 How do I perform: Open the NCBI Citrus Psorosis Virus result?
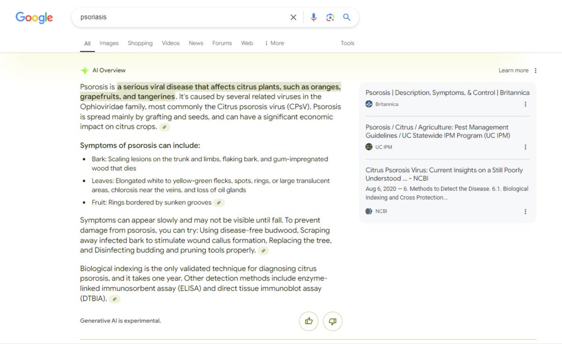point(444,174)
